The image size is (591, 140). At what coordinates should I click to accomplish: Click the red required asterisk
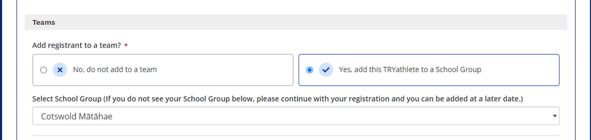coord(126,45)
